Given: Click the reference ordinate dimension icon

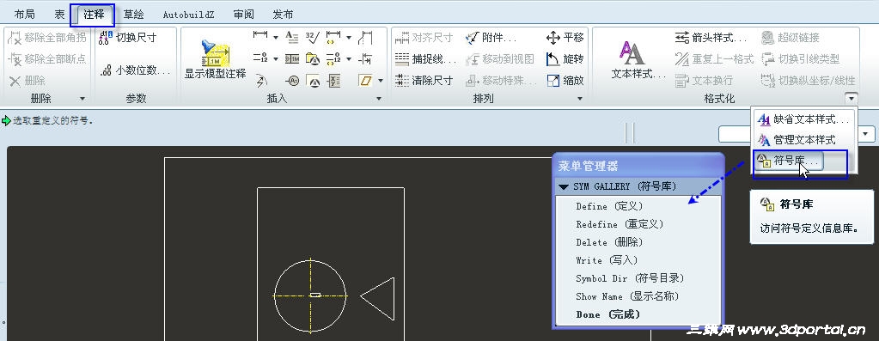Looking at the screenshot, I should click(333, 58).
